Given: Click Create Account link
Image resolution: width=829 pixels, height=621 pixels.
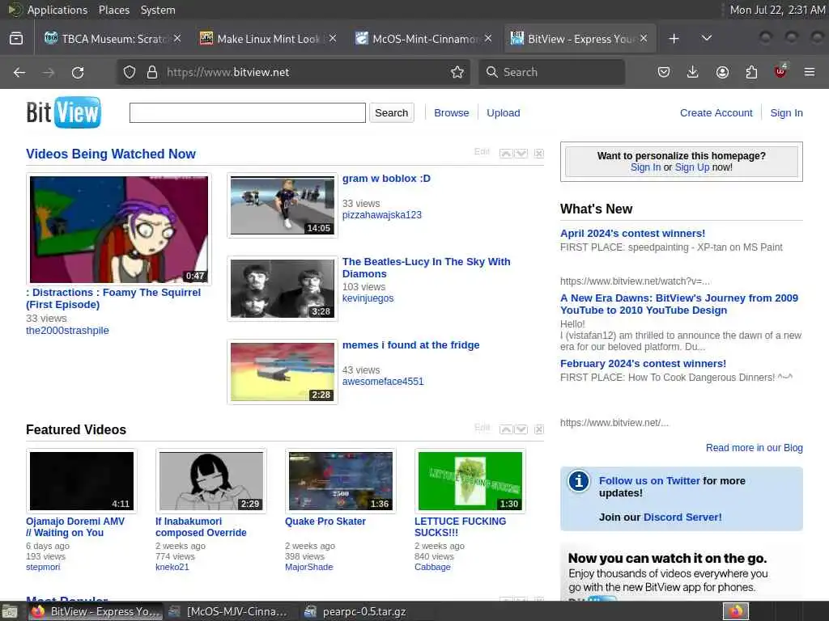Looking at the screenshot, I should pyautogui.click(x=716, y=113).
